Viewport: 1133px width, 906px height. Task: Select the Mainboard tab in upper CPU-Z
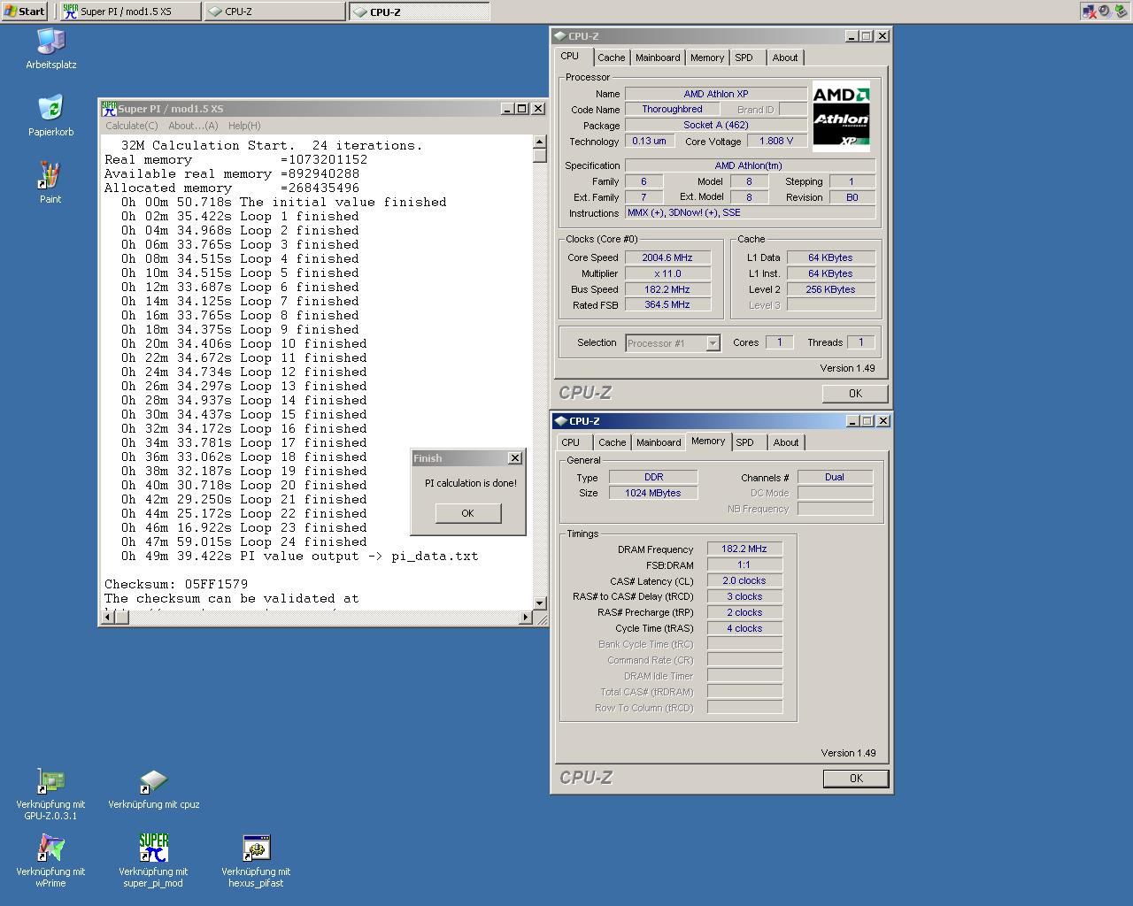point(658,58)
